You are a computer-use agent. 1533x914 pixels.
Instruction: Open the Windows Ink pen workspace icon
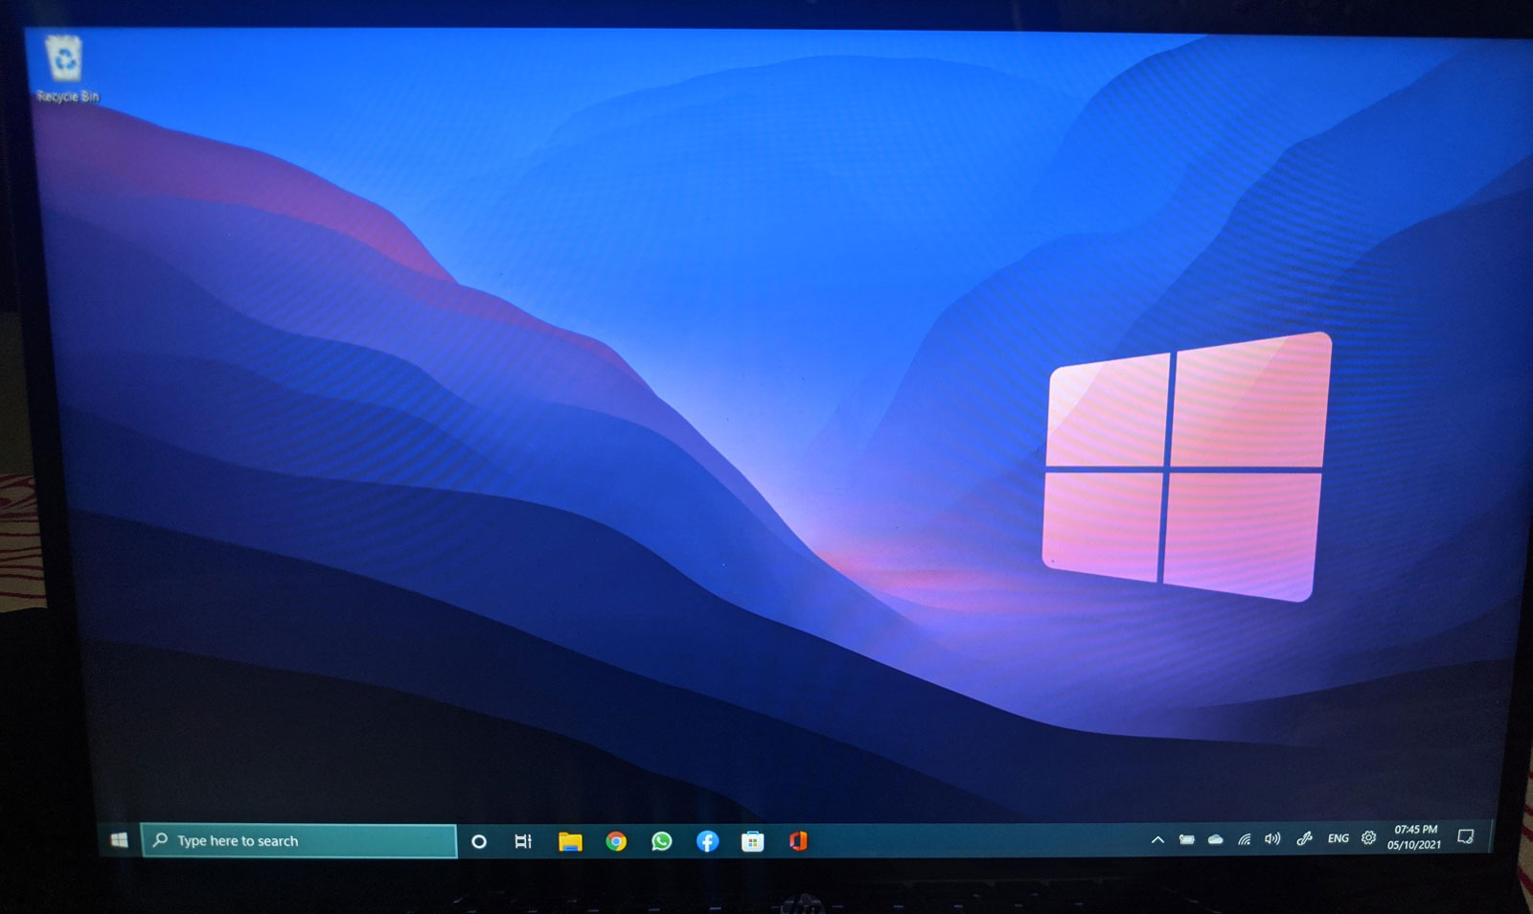click(1304, 838)
